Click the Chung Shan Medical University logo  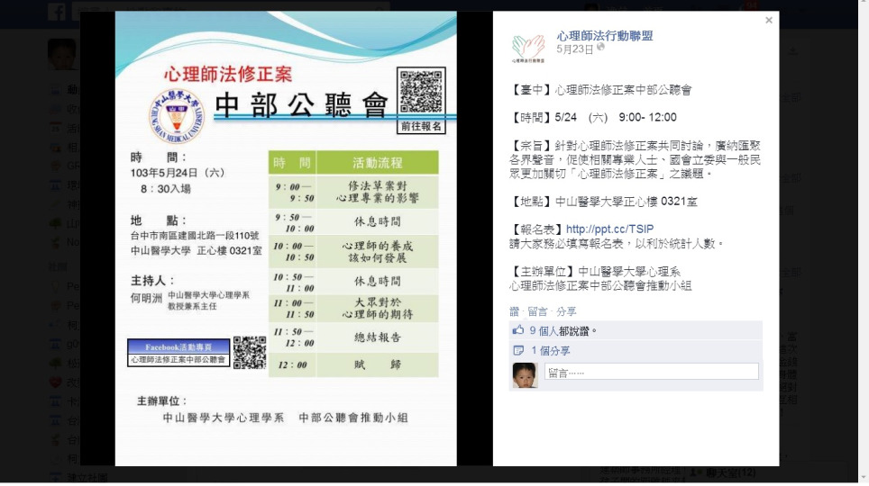pyautogui.click(x=177, y=116)
